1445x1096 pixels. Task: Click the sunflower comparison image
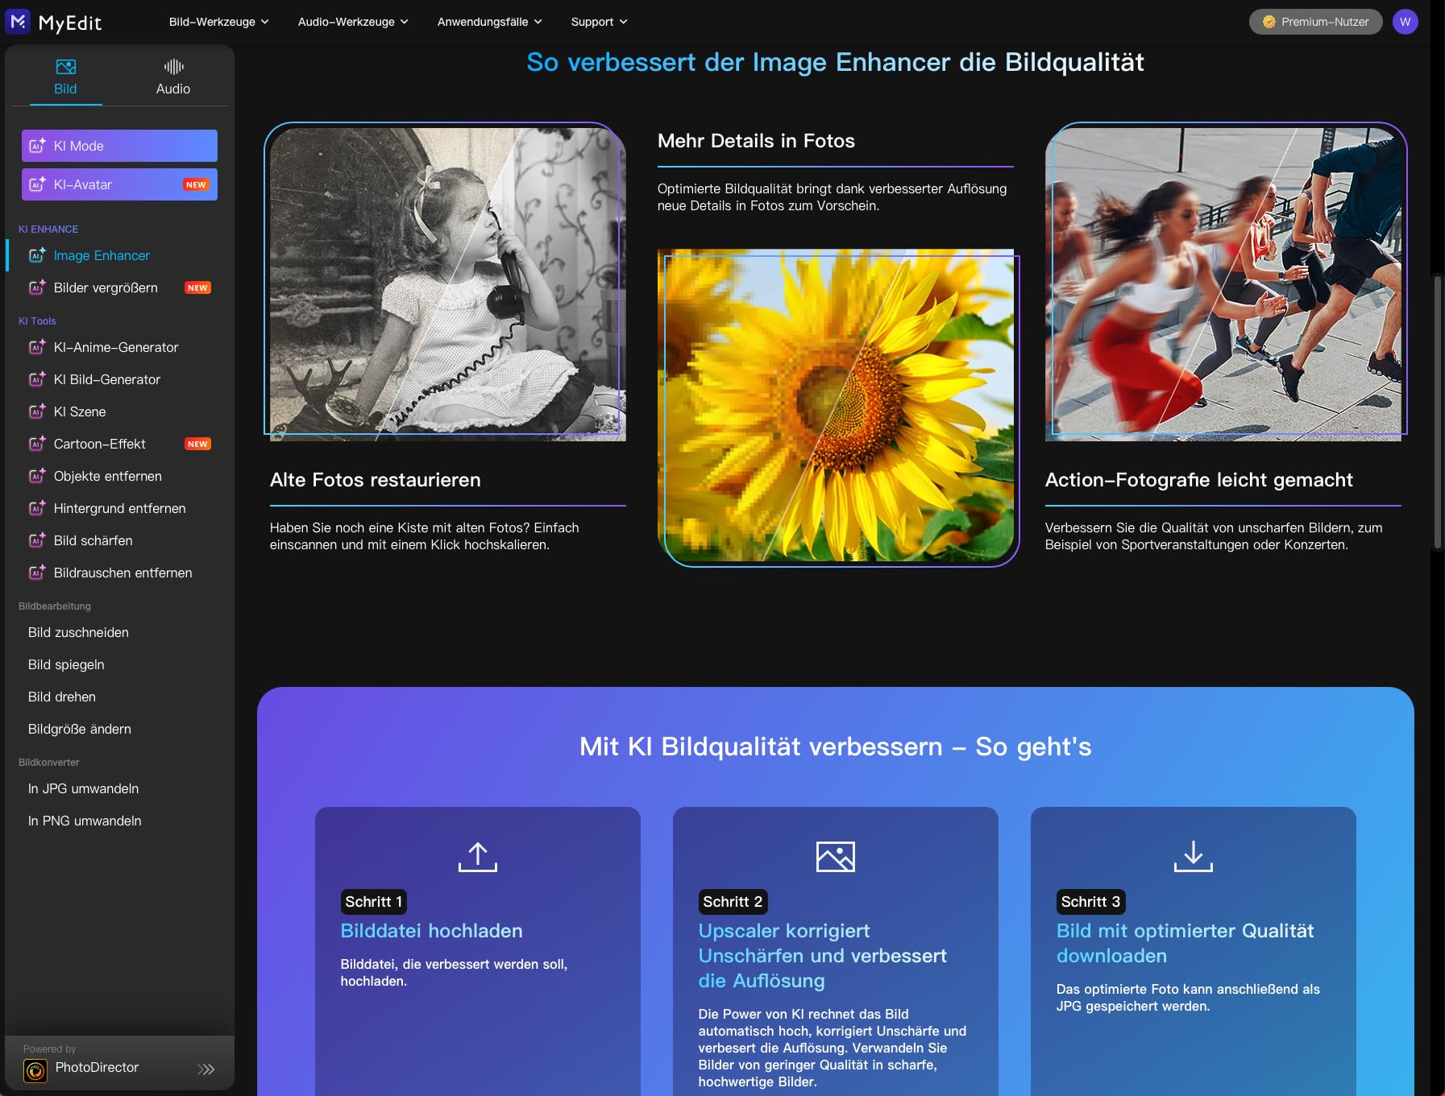coord(836,406)
